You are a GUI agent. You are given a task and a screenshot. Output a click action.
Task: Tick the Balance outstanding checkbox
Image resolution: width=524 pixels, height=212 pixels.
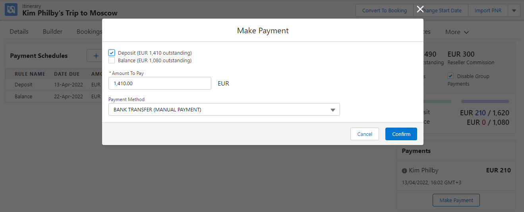click(x=112, y=61)
